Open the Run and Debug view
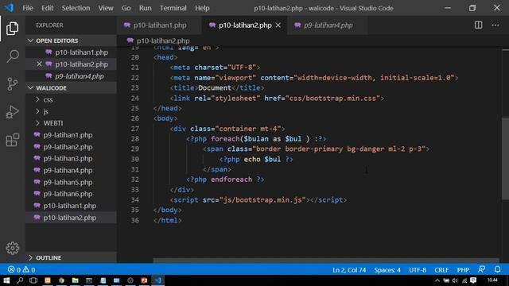The image size is (509, 286). (x=13, y=112)
